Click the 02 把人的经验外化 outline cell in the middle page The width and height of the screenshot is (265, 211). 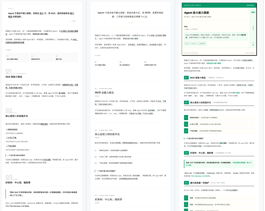tap(130, 63)
